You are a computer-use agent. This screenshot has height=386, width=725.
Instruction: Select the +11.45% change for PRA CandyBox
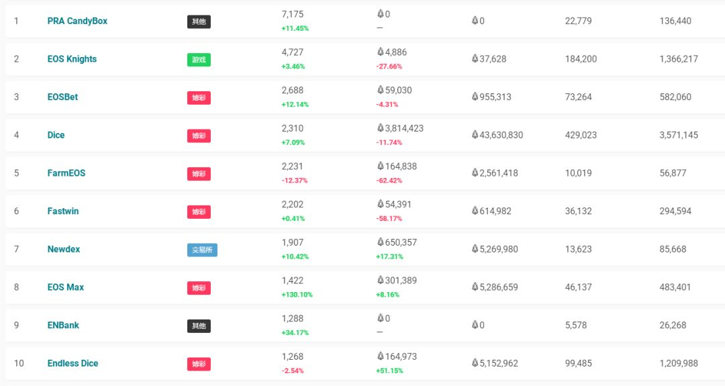(x=295, y=28)
